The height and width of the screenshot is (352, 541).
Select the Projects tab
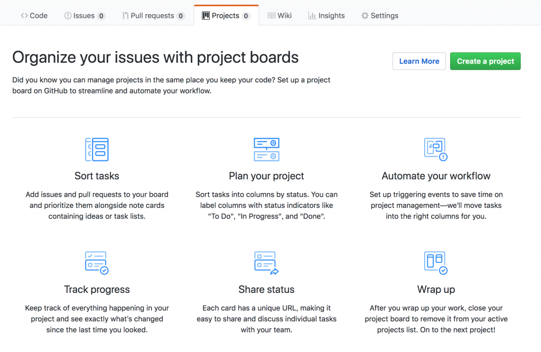pyautogui.click(x=225, y=16)
